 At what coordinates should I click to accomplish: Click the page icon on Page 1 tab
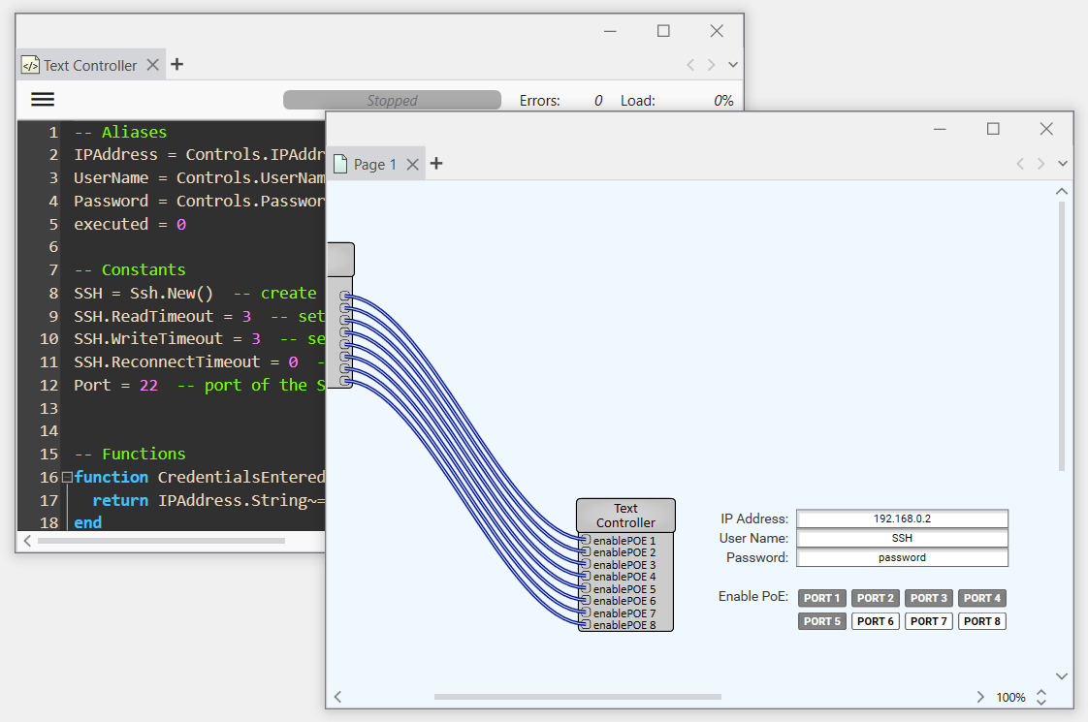[340, 164]
